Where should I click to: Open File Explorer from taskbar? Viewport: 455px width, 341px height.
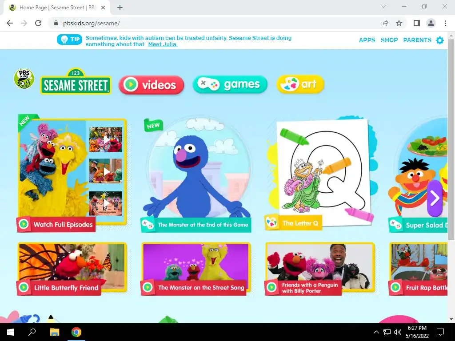coord(54,332)
